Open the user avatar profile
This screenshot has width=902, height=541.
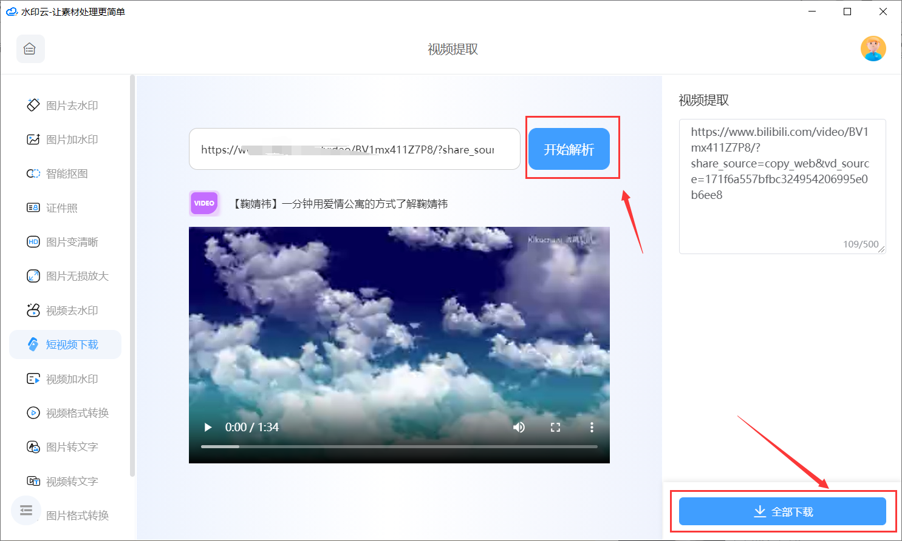[x=873, y=49]
